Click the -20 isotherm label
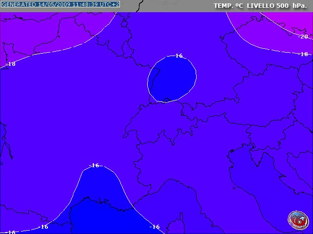 [x=303, y=37]
